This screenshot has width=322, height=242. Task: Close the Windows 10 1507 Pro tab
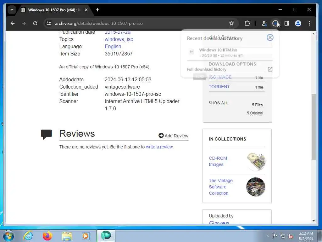pos(86,10)
